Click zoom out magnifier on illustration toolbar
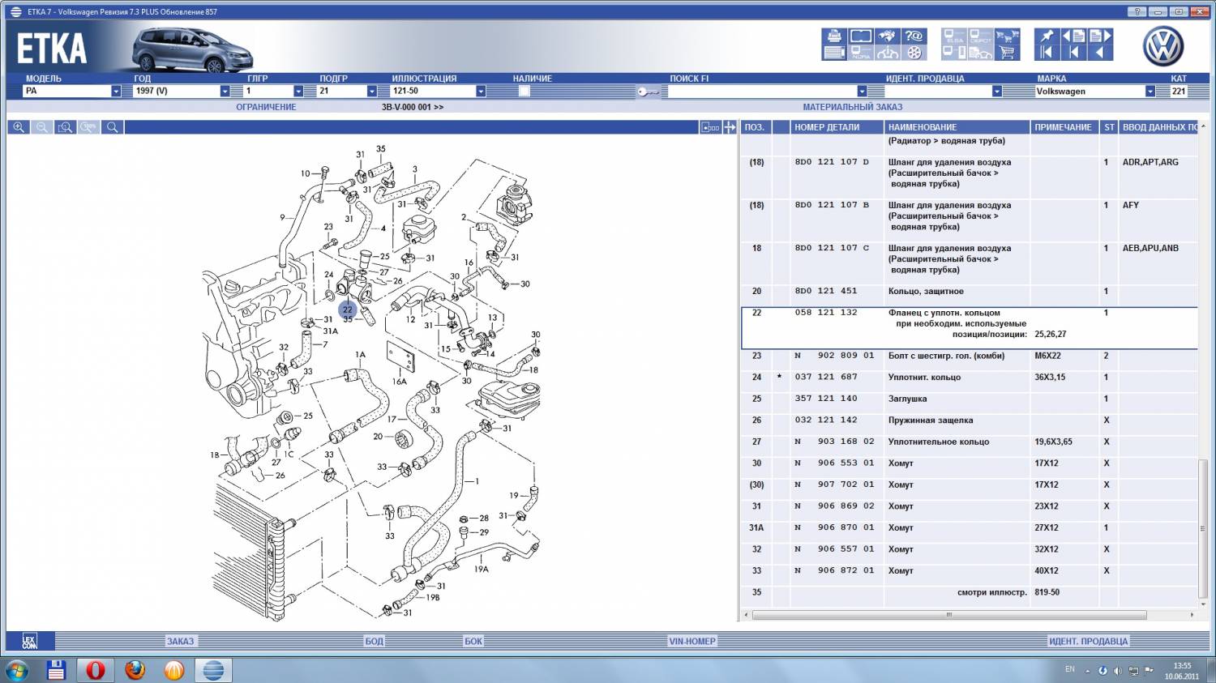Viewport: 1216px width, 683px height. pyautogui.click(x=42, y=127)
